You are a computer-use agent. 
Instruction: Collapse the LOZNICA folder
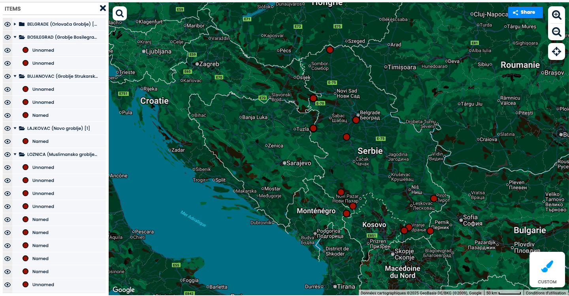pyautogui.click(x=15, y=155)
